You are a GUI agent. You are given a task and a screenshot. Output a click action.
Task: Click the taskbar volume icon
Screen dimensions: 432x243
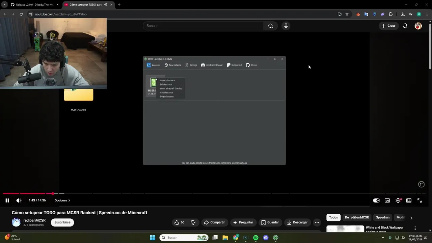pos(403,238)
